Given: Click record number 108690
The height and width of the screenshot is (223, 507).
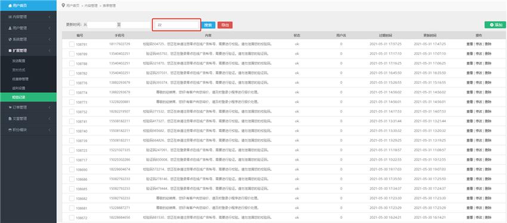Looking at the screenshot, I should tap(82, 170).
